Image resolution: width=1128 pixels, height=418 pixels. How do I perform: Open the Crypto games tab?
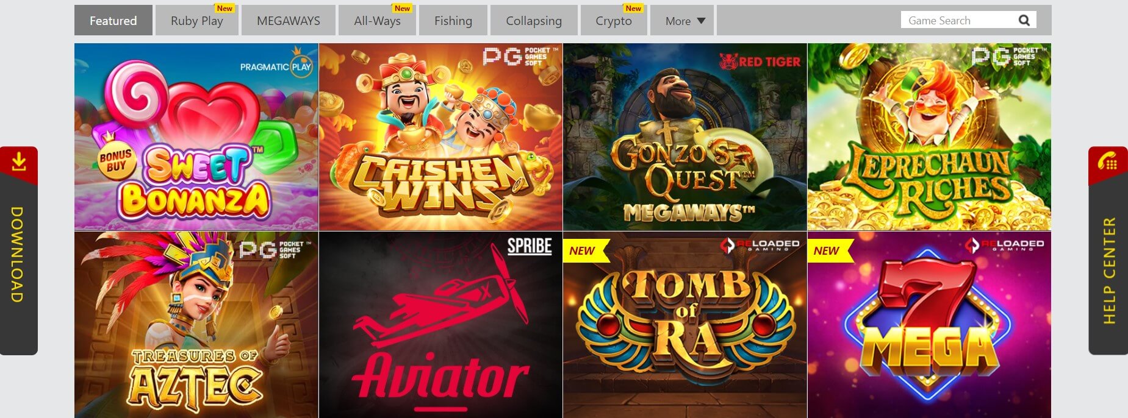pyautogui.click(x=614, y=20)
